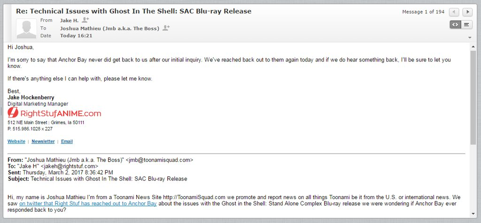Click sender name Jake H.

coord(70,21)
